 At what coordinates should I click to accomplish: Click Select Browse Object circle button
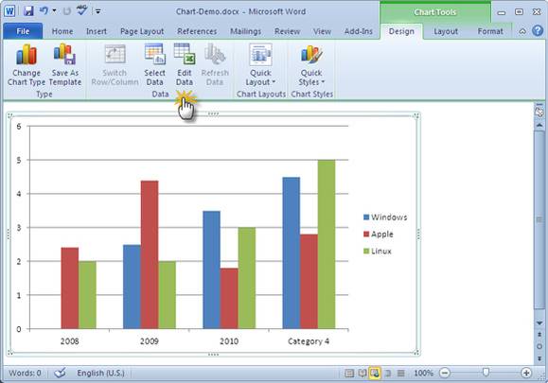pos(539,346)
